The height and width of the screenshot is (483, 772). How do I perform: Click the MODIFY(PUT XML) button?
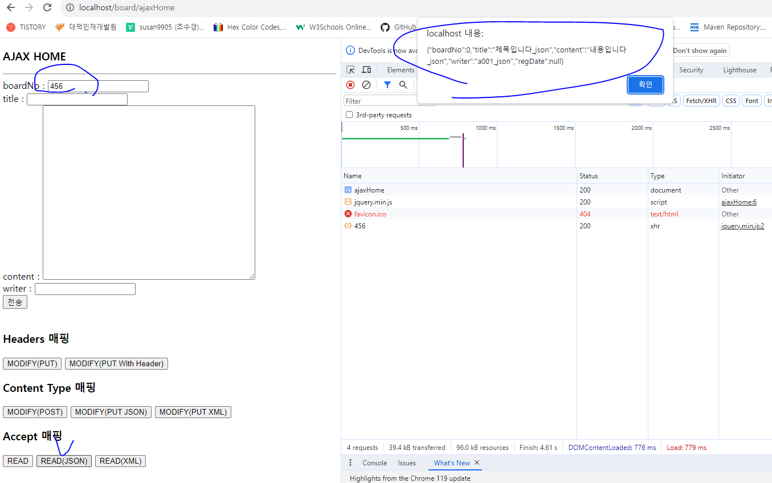click(x=193, y=412)
